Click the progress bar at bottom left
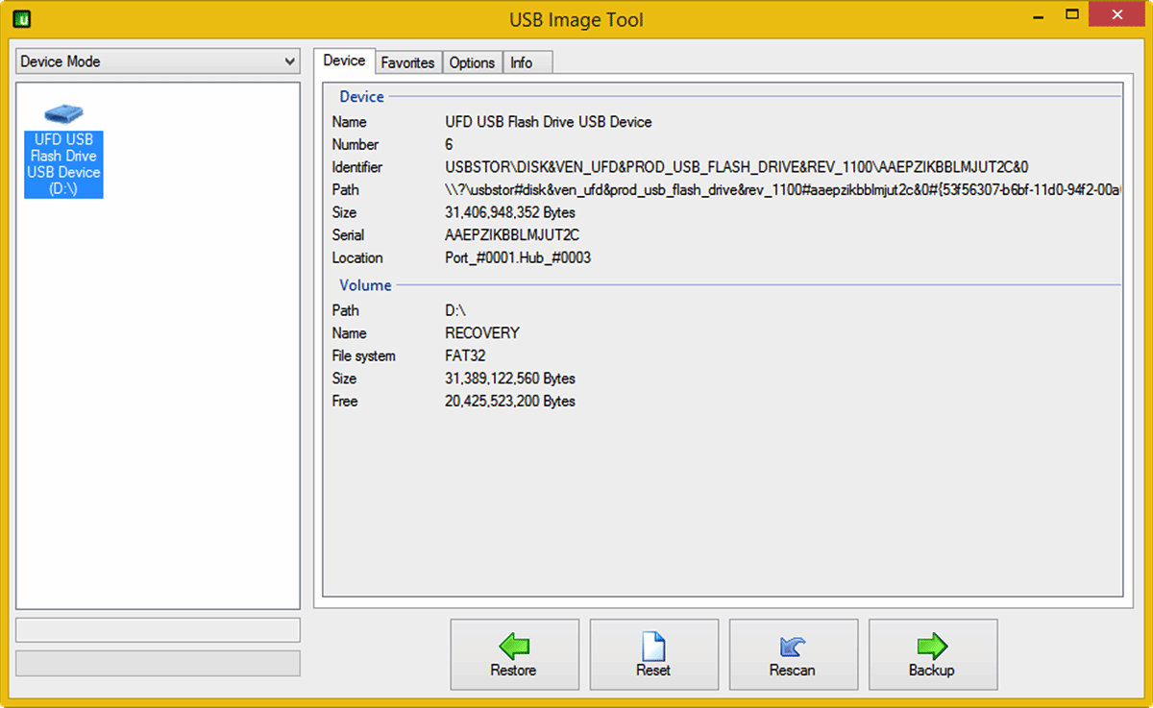Viewport: 1153px width, 708px height. (x=158, y=663)
